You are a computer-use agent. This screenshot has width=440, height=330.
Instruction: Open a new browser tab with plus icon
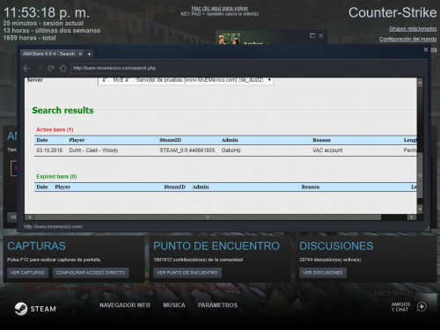[x=89, y=54]
